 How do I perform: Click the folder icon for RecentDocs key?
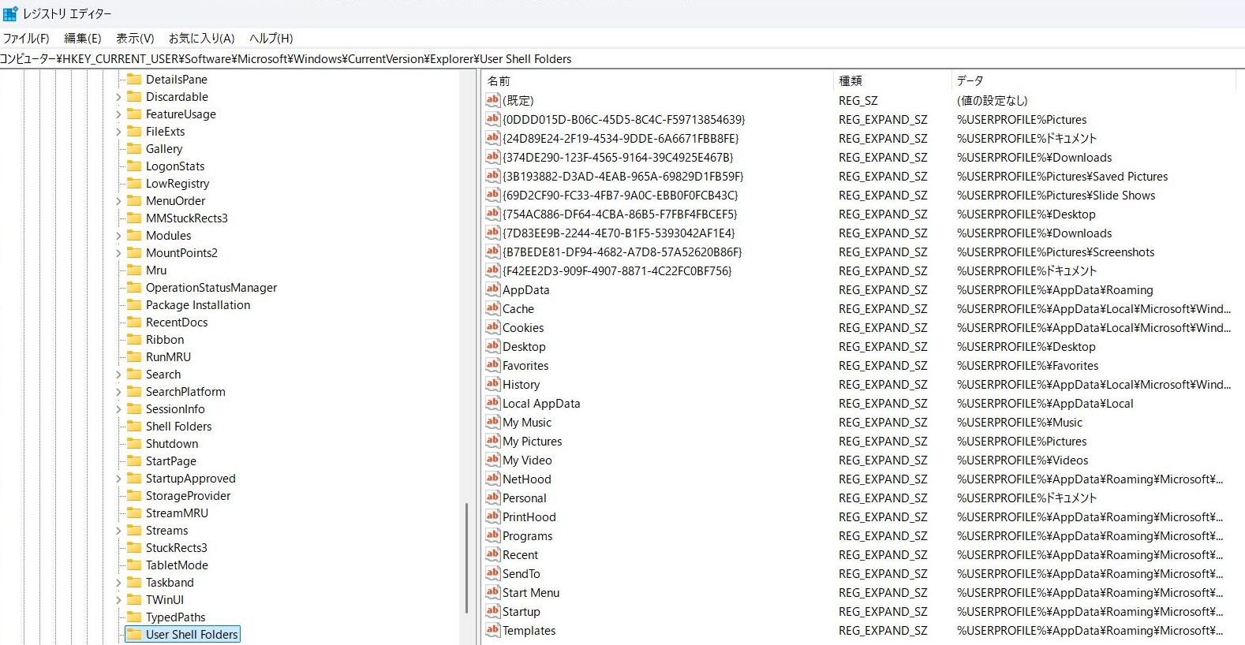click(134, 322)
